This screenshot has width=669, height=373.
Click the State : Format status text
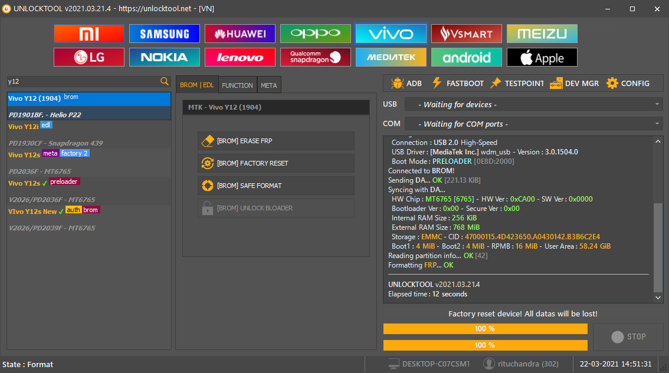(28, 365)
